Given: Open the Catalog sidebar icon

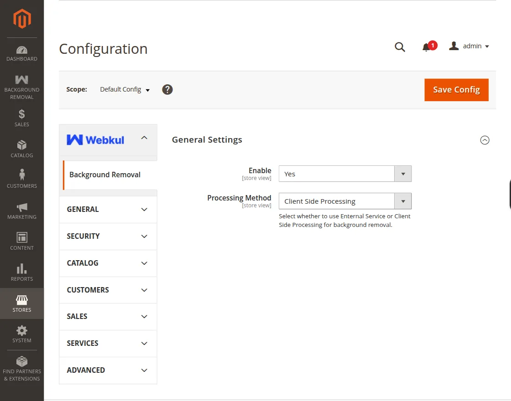Looking at the screenshot, I should tap(21, 148).
